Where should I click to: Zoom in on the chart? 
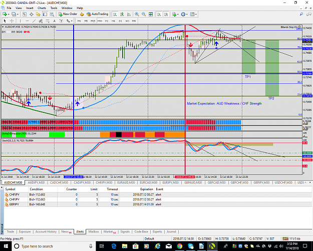coord(137,14)
